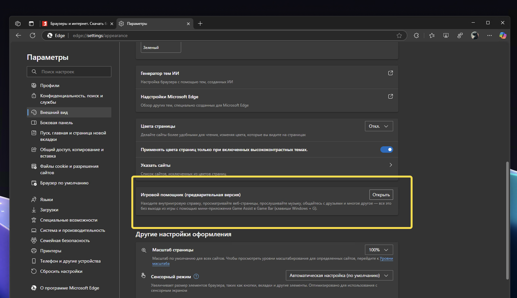Add page to favorites with the star
517x298 pixels.
point(399,36)
